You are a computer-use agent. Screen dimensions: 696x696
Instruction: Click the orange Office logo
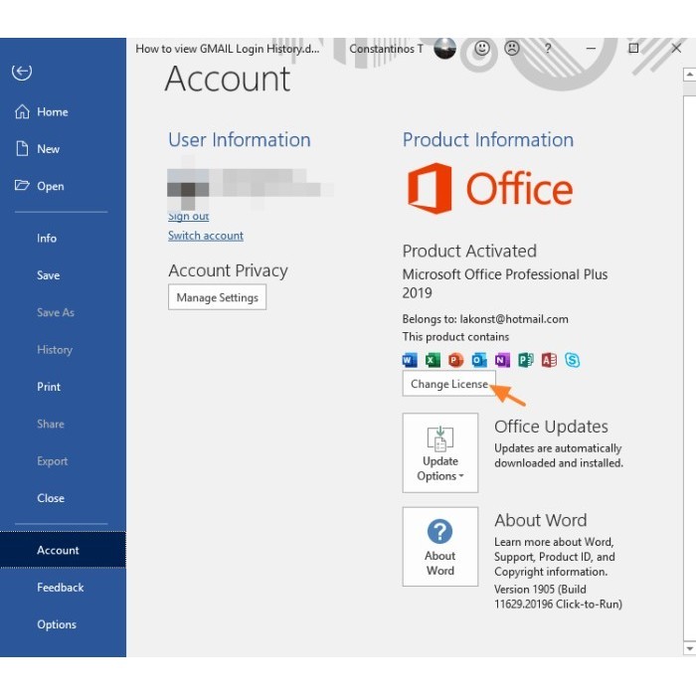[x=490, y=188]
